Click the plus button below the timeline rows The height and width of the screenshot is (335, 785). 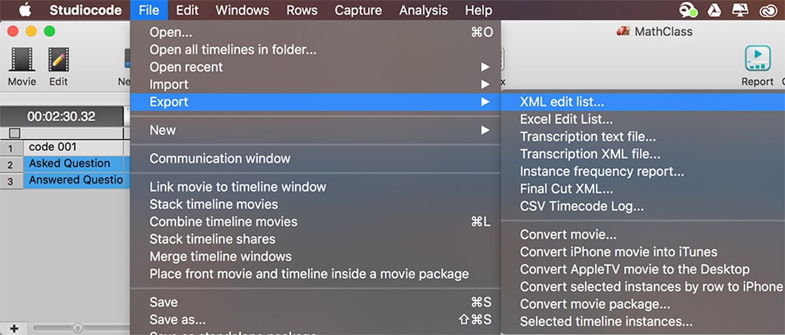click(14, 328)
